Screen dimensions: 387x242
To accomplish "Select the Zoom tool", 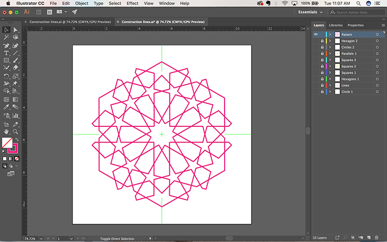I will click(15, 131).
